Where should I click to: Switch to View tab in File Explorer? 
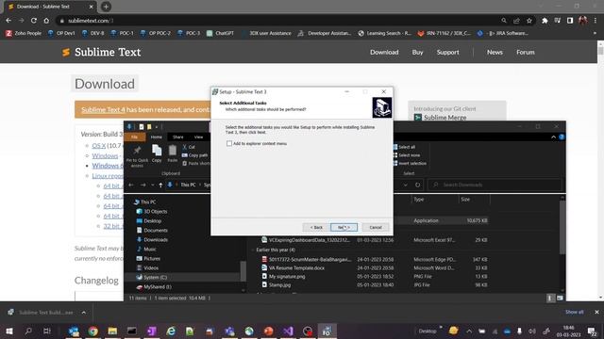click(x=198, y=137)
